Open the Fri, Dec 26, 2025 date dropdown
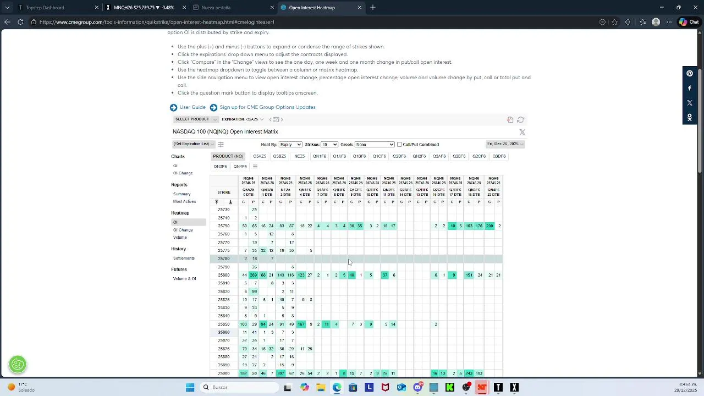The height and width of the screenshot is (396, 704). click(505, 144)
